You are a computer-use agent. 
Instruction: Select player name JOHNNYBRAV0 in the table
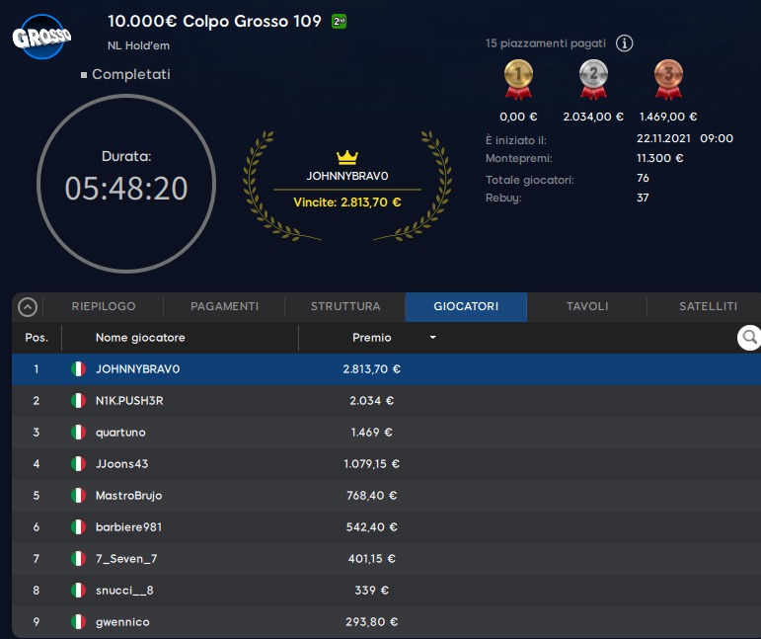tap(138, 369)
